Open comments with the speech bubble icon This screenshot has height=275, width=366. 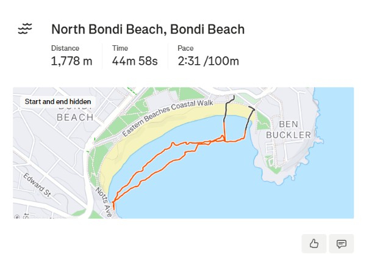coord(342,243)
